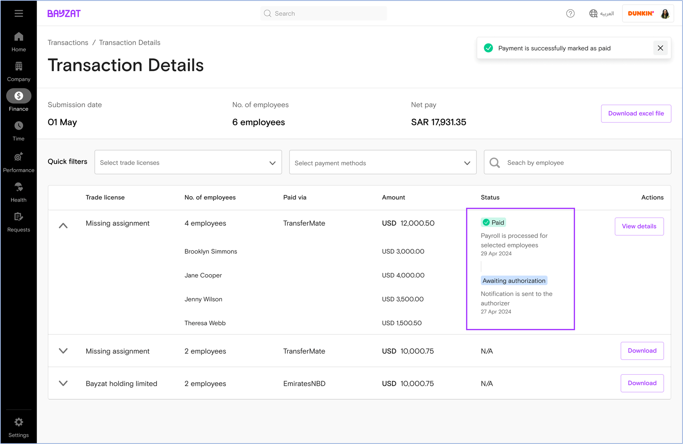The height and width of the screenshot is (444, 683).
Task: Select the Finance dollar icon
Action: pyautogui.click(x=18, y=96)
